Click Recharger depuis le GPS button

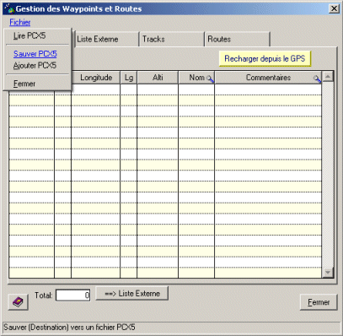(265, 58)
